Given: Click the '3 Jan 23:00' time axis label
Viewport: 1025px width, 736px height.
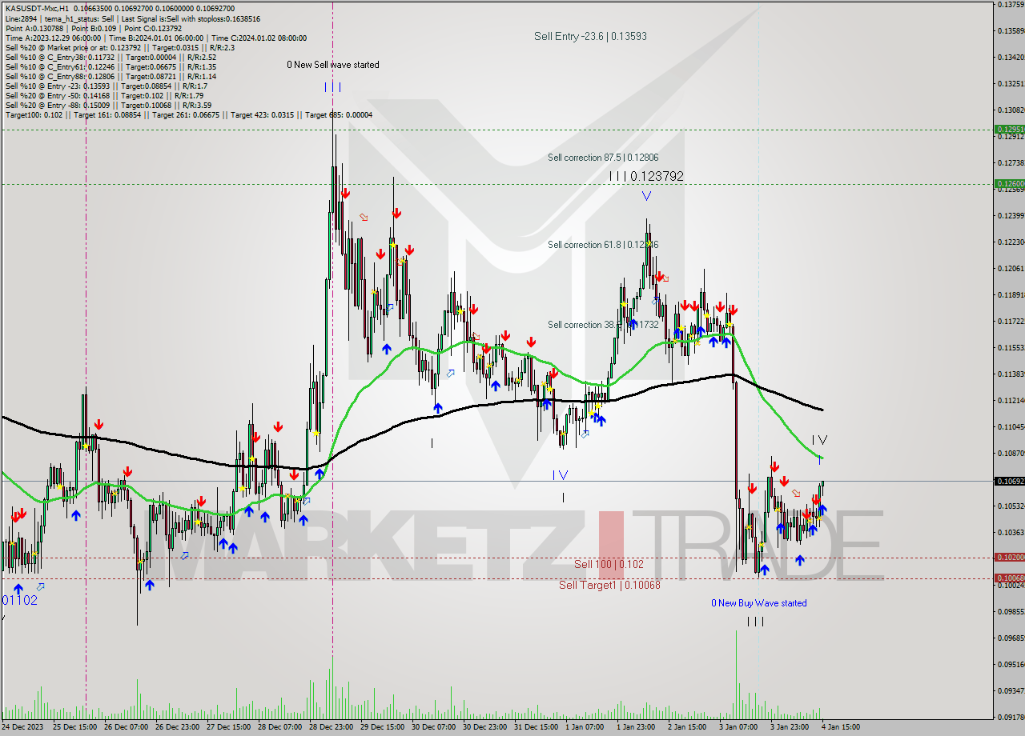Looking at the screenshot, I should [x=790, y=727].
